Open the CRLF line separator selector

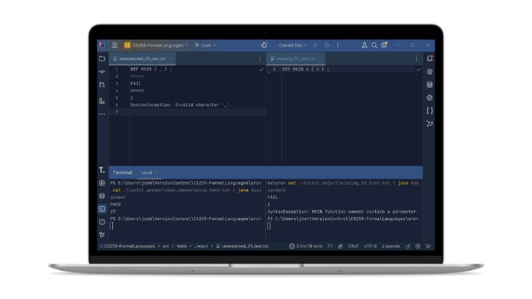pyautogui.click(x=353, y=246)
